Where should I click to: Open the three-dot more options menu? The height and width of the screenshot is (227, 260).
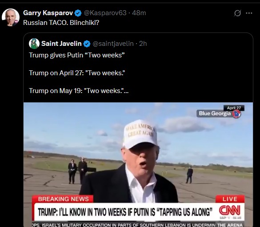[x=249, y=13]
